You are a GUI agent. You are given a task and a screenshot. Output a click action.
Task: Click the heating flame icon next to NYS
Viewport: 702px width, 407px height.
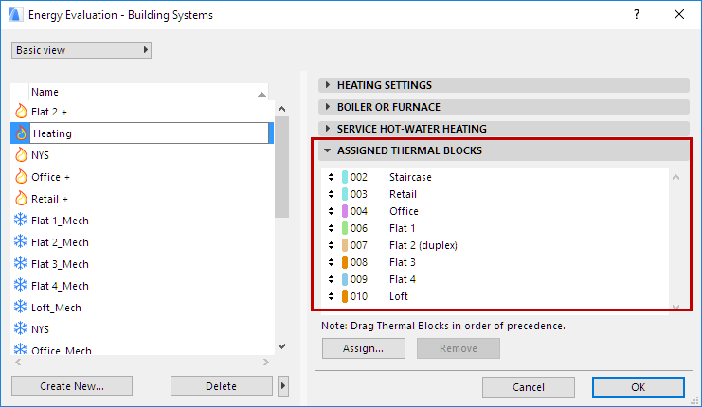(21, 155)
